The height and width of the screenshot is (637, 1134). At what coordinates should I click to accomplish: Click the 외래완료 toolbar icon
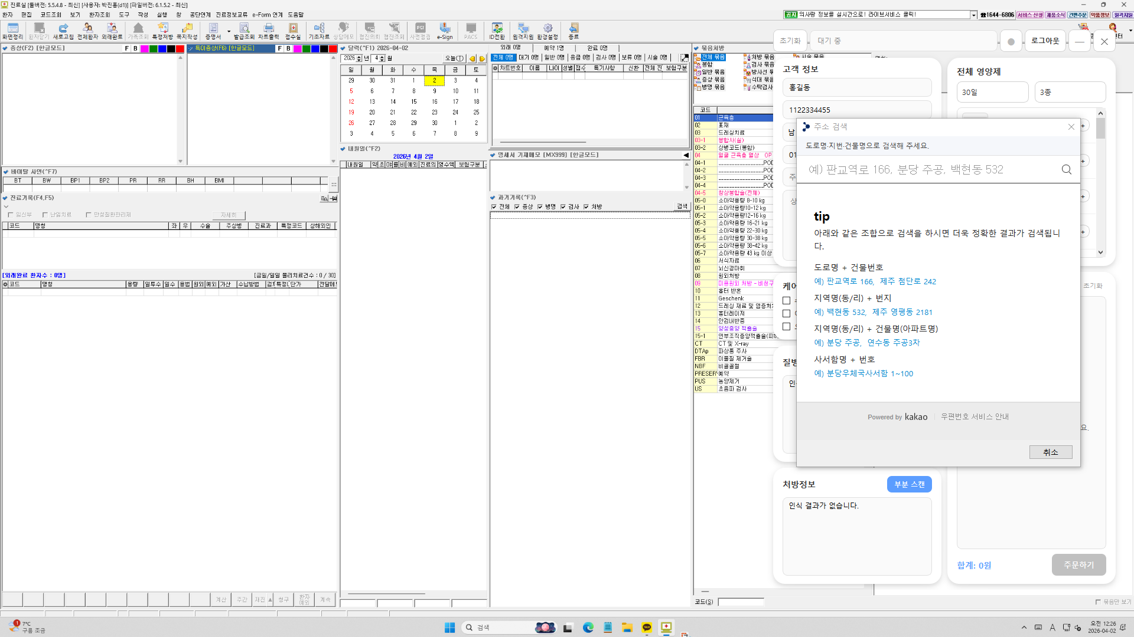112,31
